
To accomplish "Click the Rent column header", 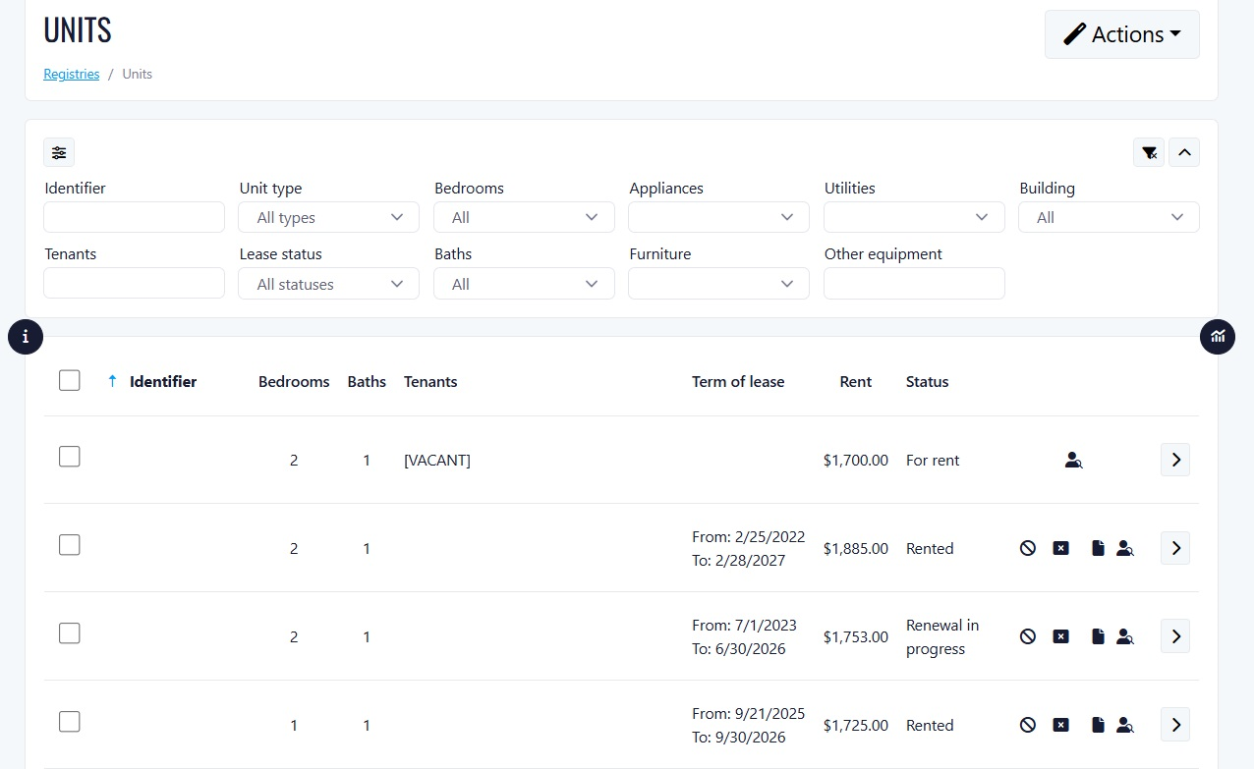I will (856, 381).
